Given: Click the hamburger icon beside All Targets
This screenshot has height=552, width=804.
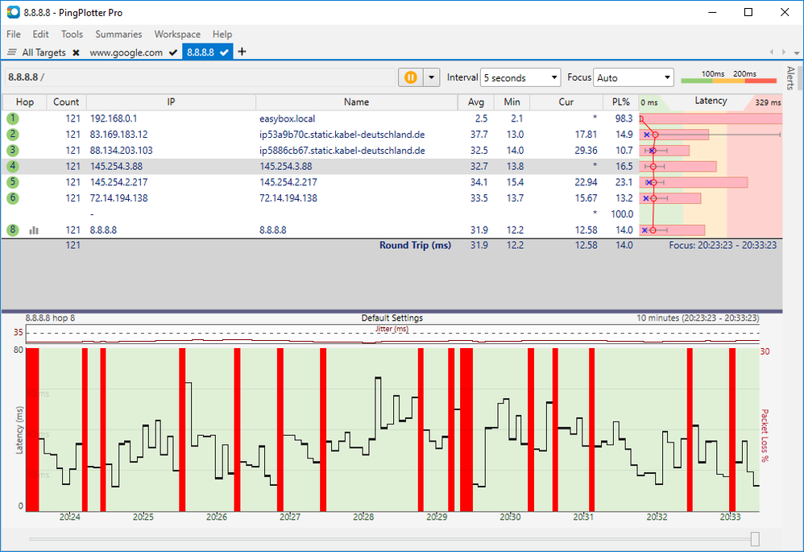Looking at the screenshot, I should click(12, 52).
